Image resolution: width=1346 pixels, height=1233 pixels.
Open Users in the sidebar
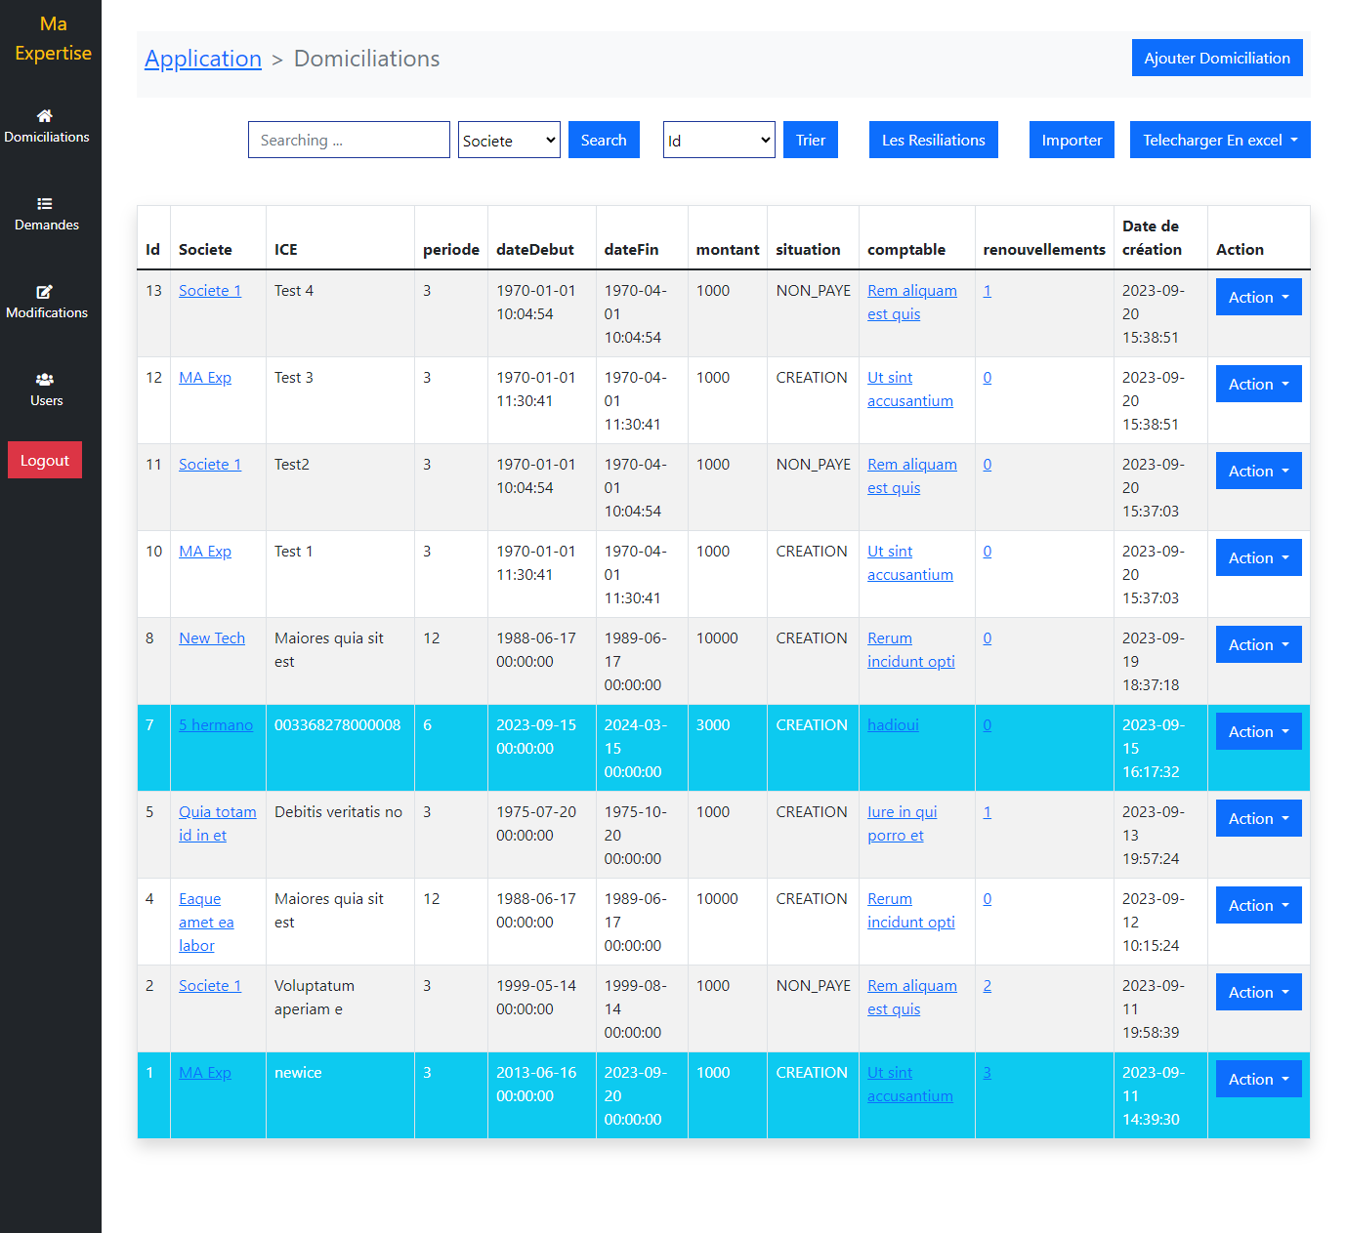47,401
